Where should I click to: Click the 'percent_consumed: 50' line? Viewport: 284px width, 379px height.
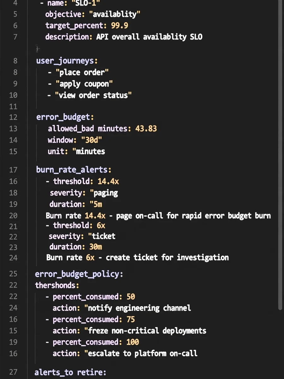(x=90, y=297)
